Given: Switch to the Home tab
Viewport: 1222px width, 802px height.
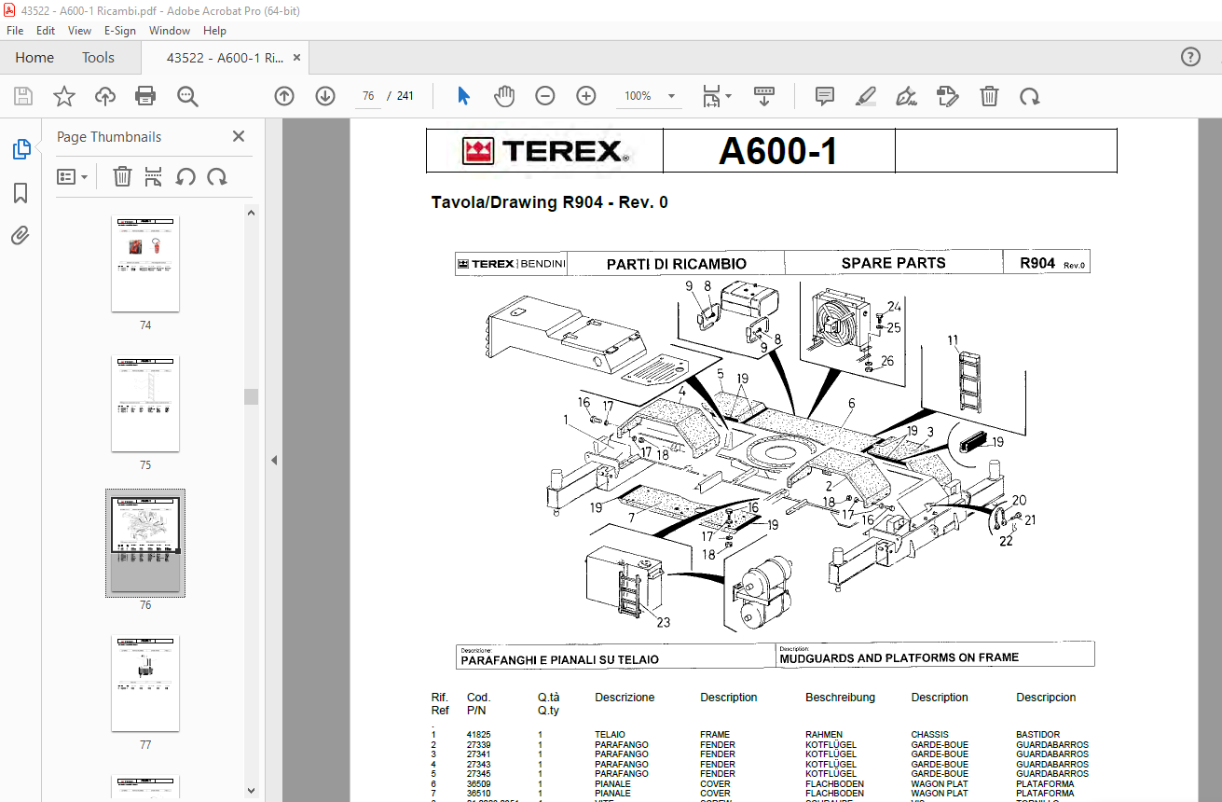Looking at the screenshot, I should coord(34,57).
